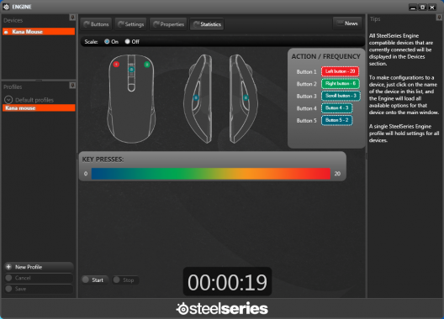Click the ACTION / FREQUENCY heading

pos(326,56)
